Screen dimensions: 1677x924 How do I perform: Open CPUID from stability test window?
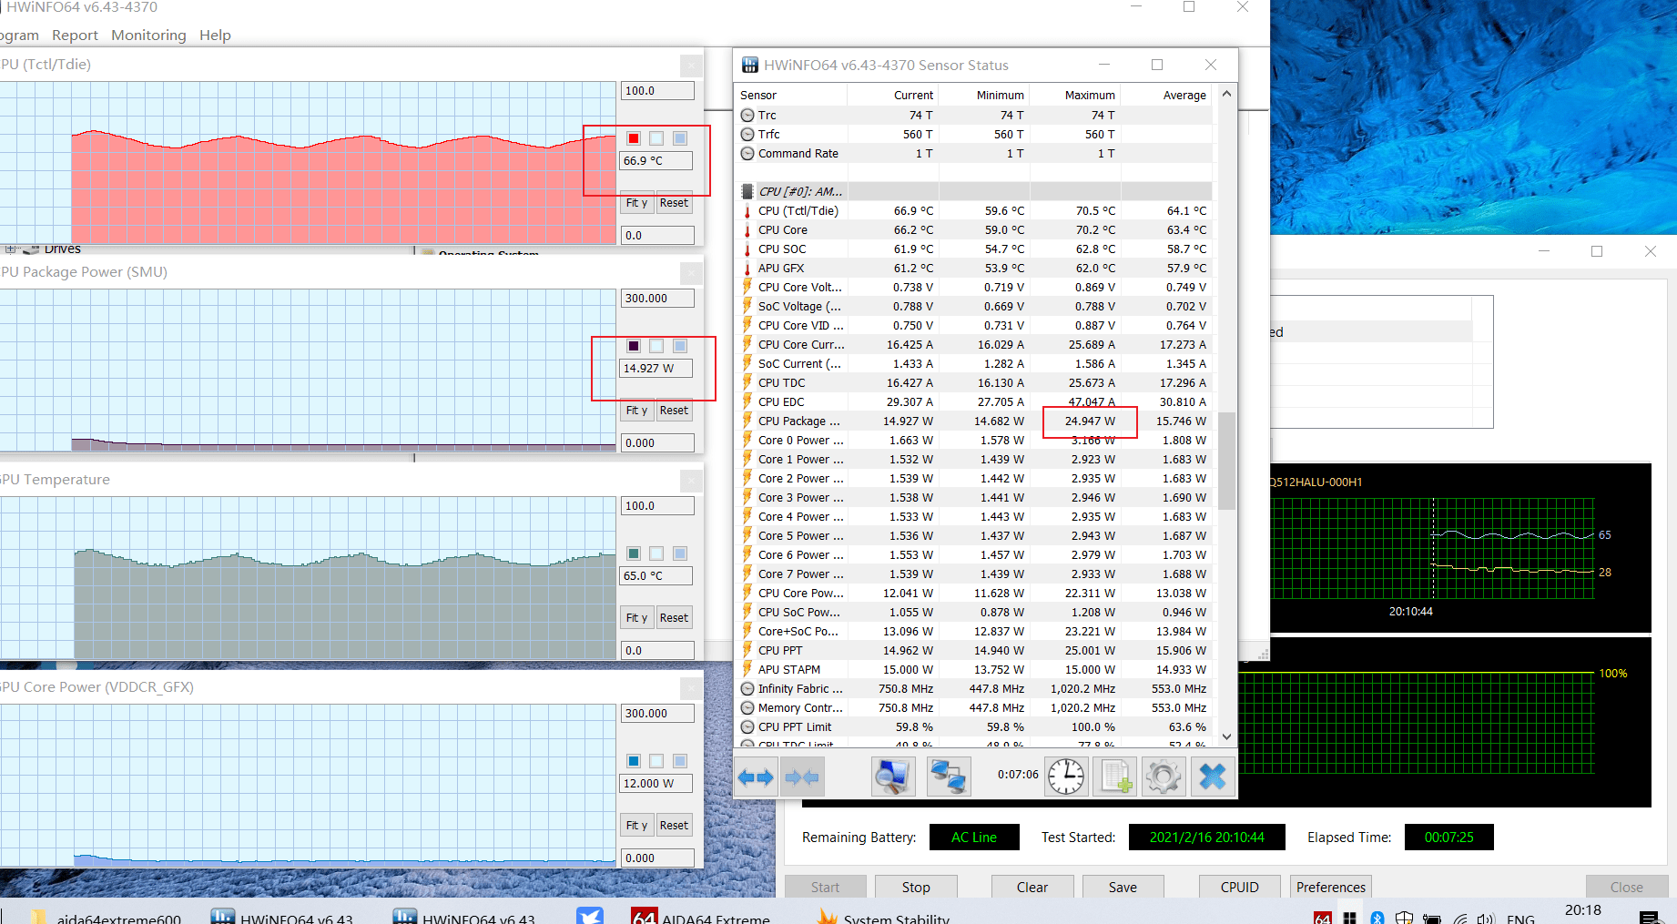pyautogui.click(x=1240, y=887)
